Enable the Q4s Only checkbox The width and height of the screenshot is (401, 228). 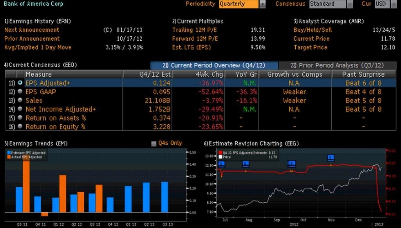point(154,144)
